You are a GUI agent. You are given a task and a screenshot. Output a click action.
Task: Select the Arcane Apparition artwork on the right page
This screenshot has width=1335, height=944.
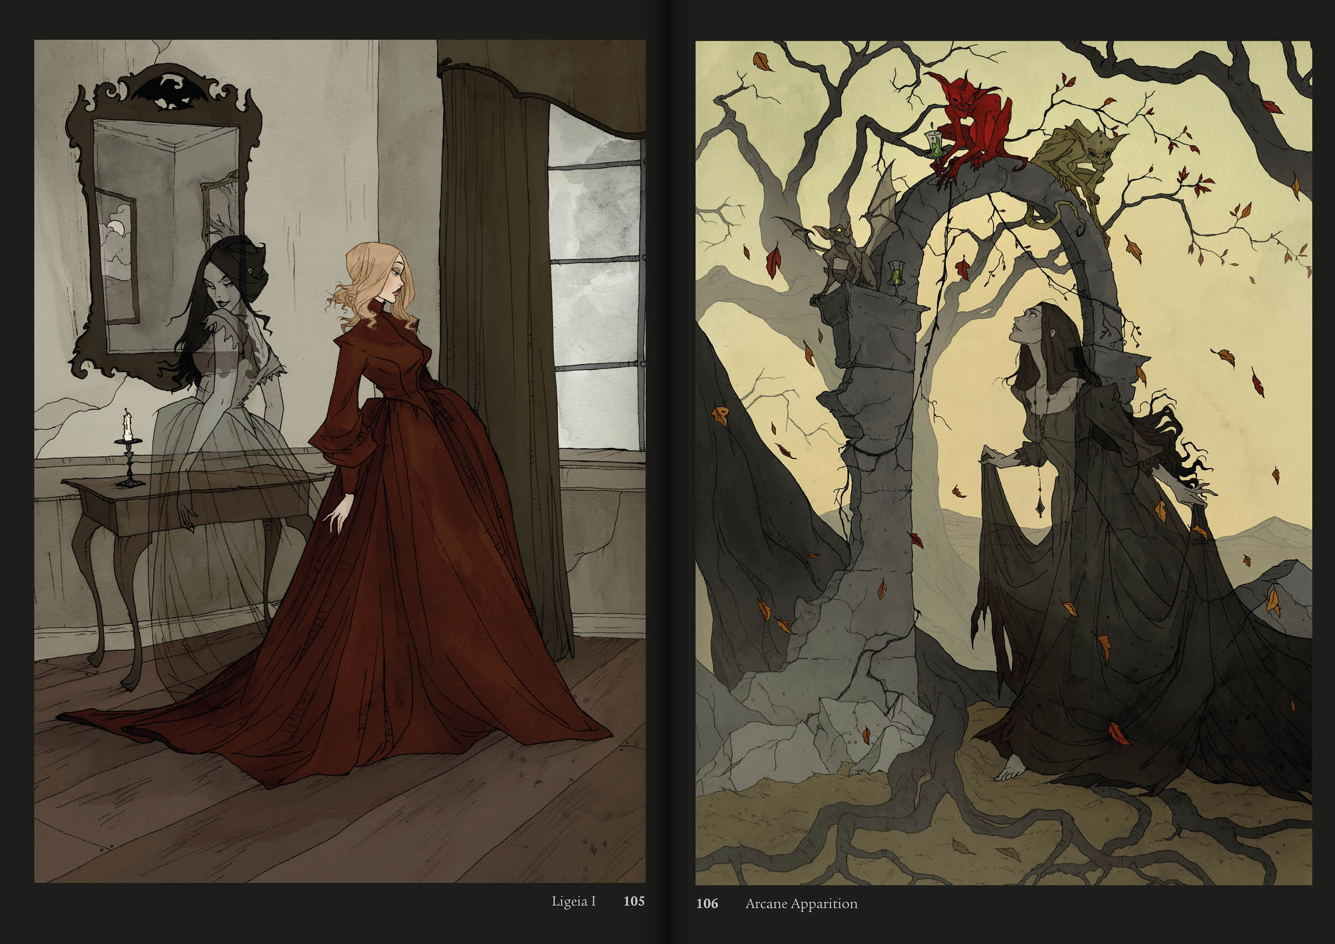click(1003, 463)
